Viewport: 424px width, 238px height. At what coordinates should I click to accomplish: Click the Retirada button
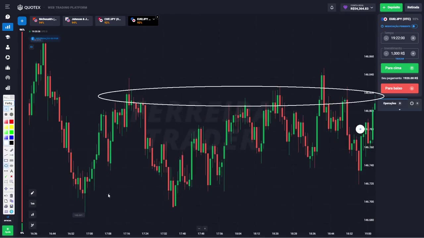[x=413, y=7]
